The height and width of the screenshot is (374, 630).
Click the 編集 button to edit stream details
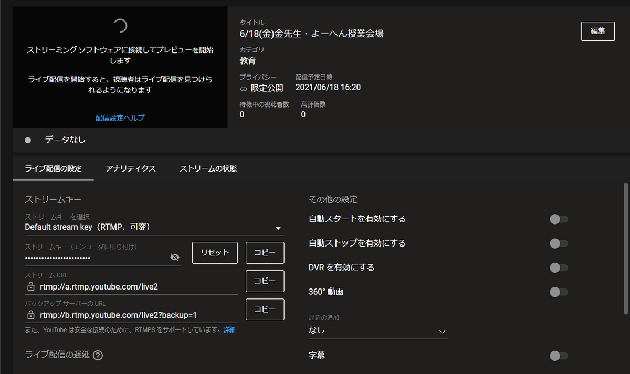597,30
